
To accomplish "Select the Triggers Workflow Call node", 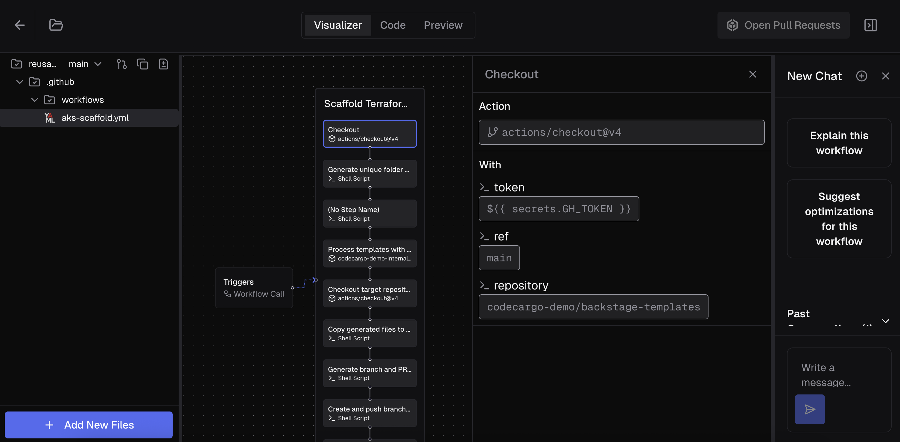I will point(254,288).
